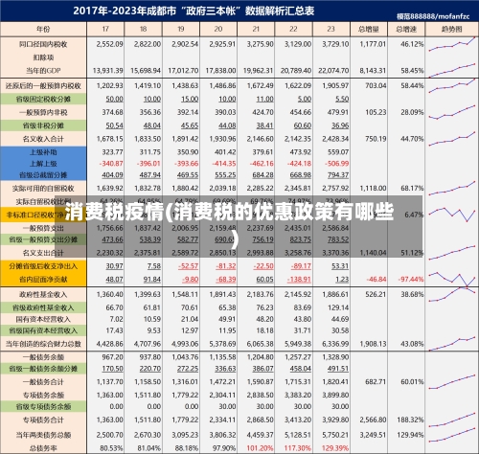Select the underlined value '491.51'
The width and height of the screenshot is (479, 454).
pos(338,369)
